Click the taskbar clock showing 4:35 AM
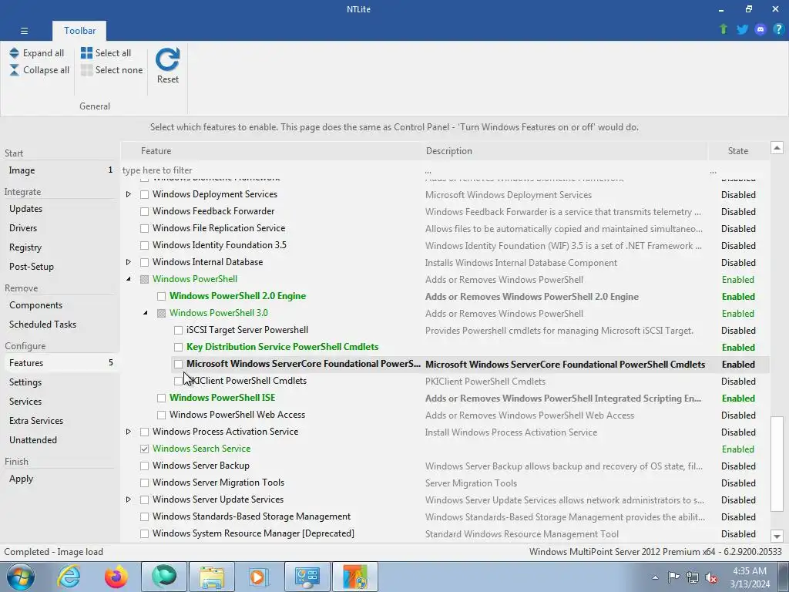The width and height of the screenshot is (789, 592). tap(750, 577)
